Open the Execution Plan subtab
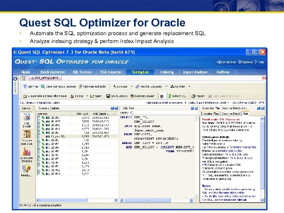This screenshot has width=284, height=213. point(210,114)
